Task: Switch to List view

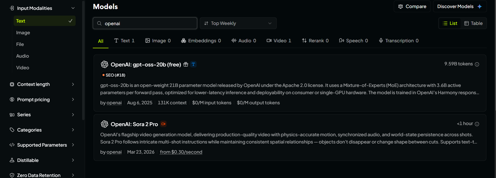Action: pyautogui.click(x=450, y=23)
